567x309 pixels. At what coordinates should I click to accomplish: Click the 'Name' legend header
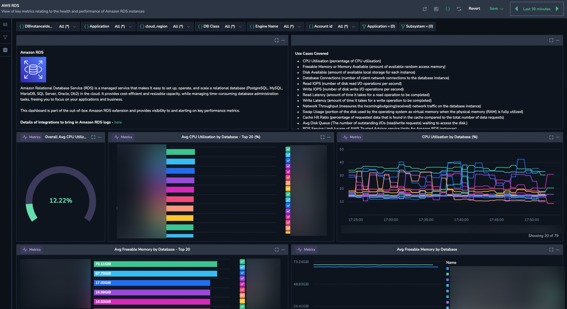point(451,263)
